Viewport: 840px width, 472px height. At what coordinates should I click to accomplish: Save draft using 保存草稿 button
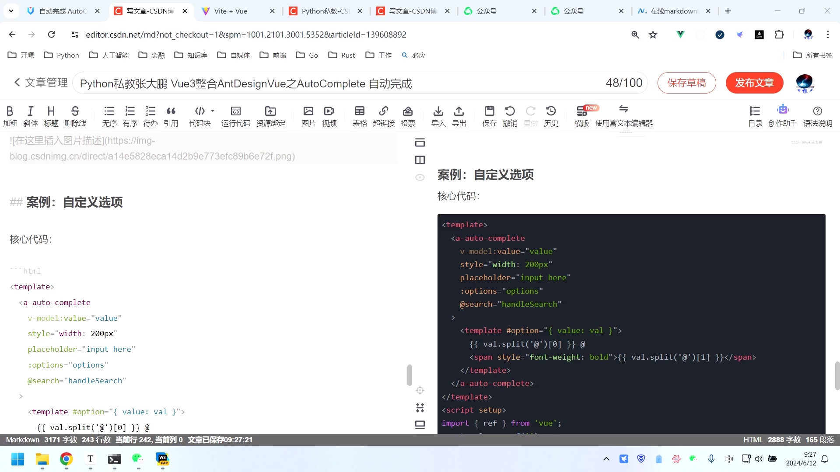tap(686, 83)
